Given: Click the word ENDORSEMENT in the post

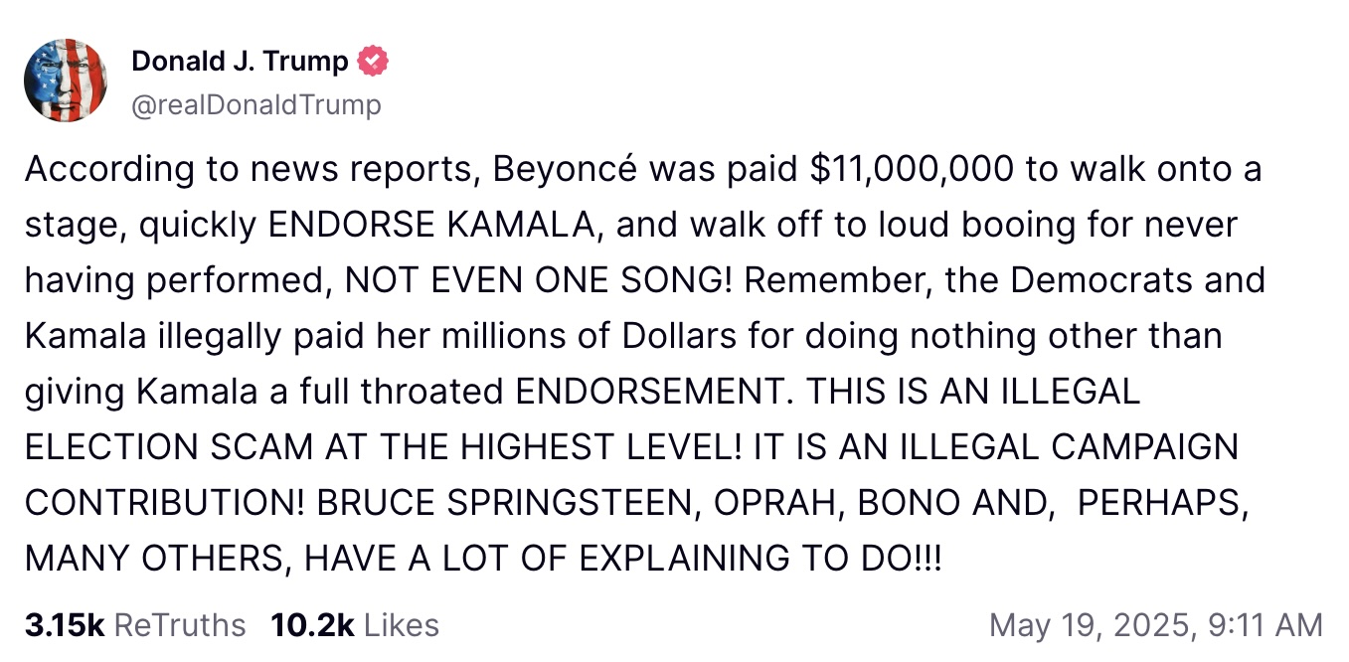Looking at the screenshot, I should pos(651,392).
